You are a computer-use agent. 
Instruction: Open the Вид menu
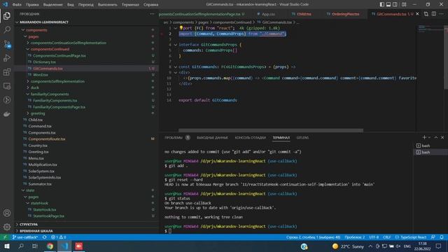(x=70, y=5)
